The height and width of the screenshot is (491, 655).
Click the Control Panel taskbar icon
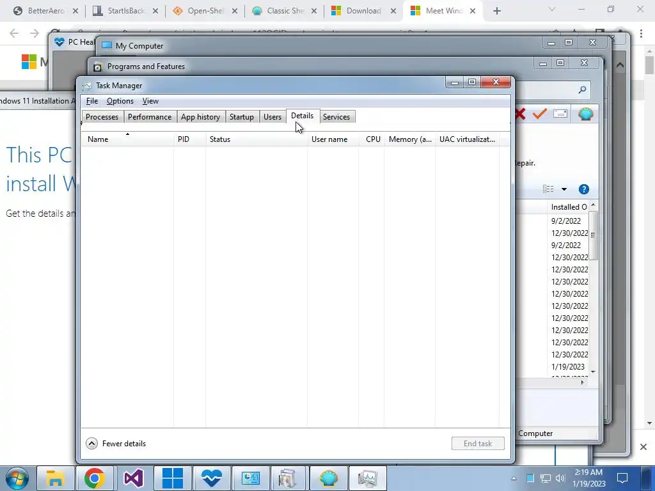[x=251, y=478]
